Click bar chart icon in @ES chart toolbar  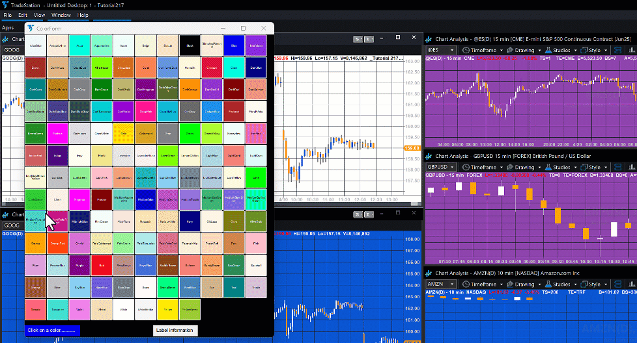pyautogui.click(x=632, y=50)
